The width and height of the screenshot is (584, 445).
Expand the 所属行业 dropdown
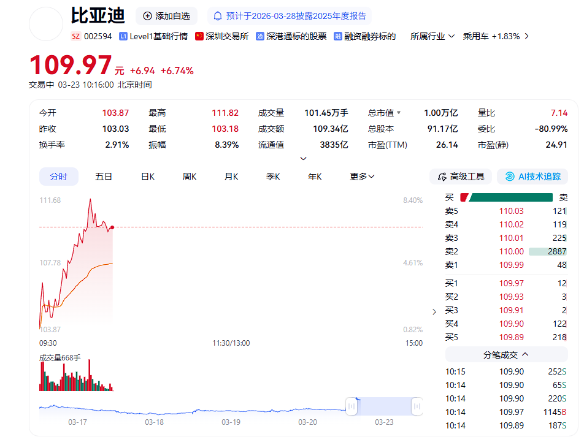click(432, 36)
